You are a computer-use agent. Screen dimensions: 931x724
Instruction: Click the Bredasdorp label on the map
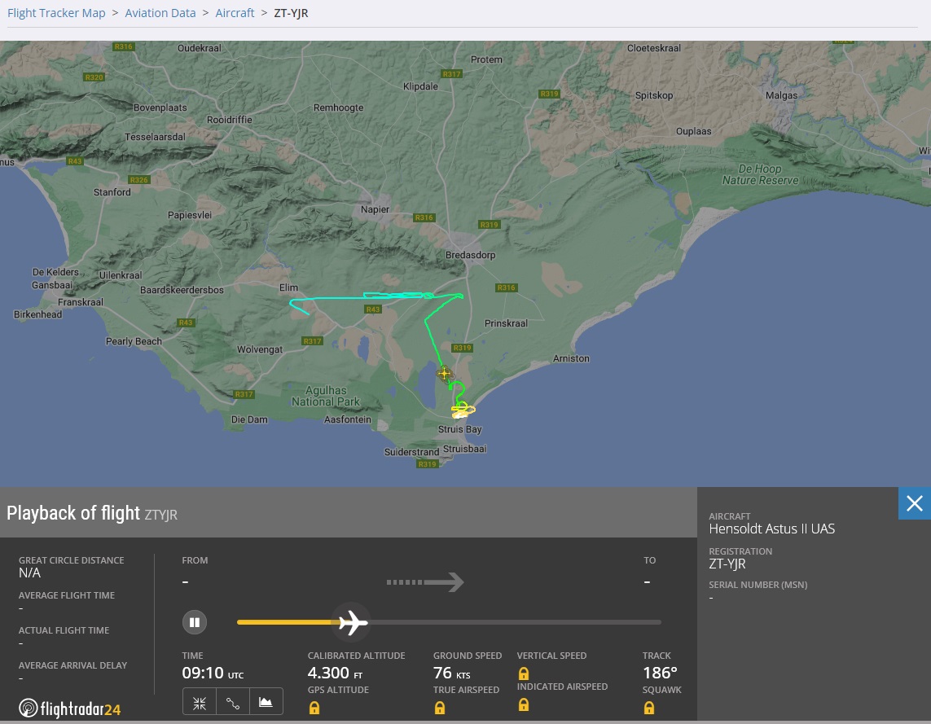pyautogui.click(x=470, y=255)
